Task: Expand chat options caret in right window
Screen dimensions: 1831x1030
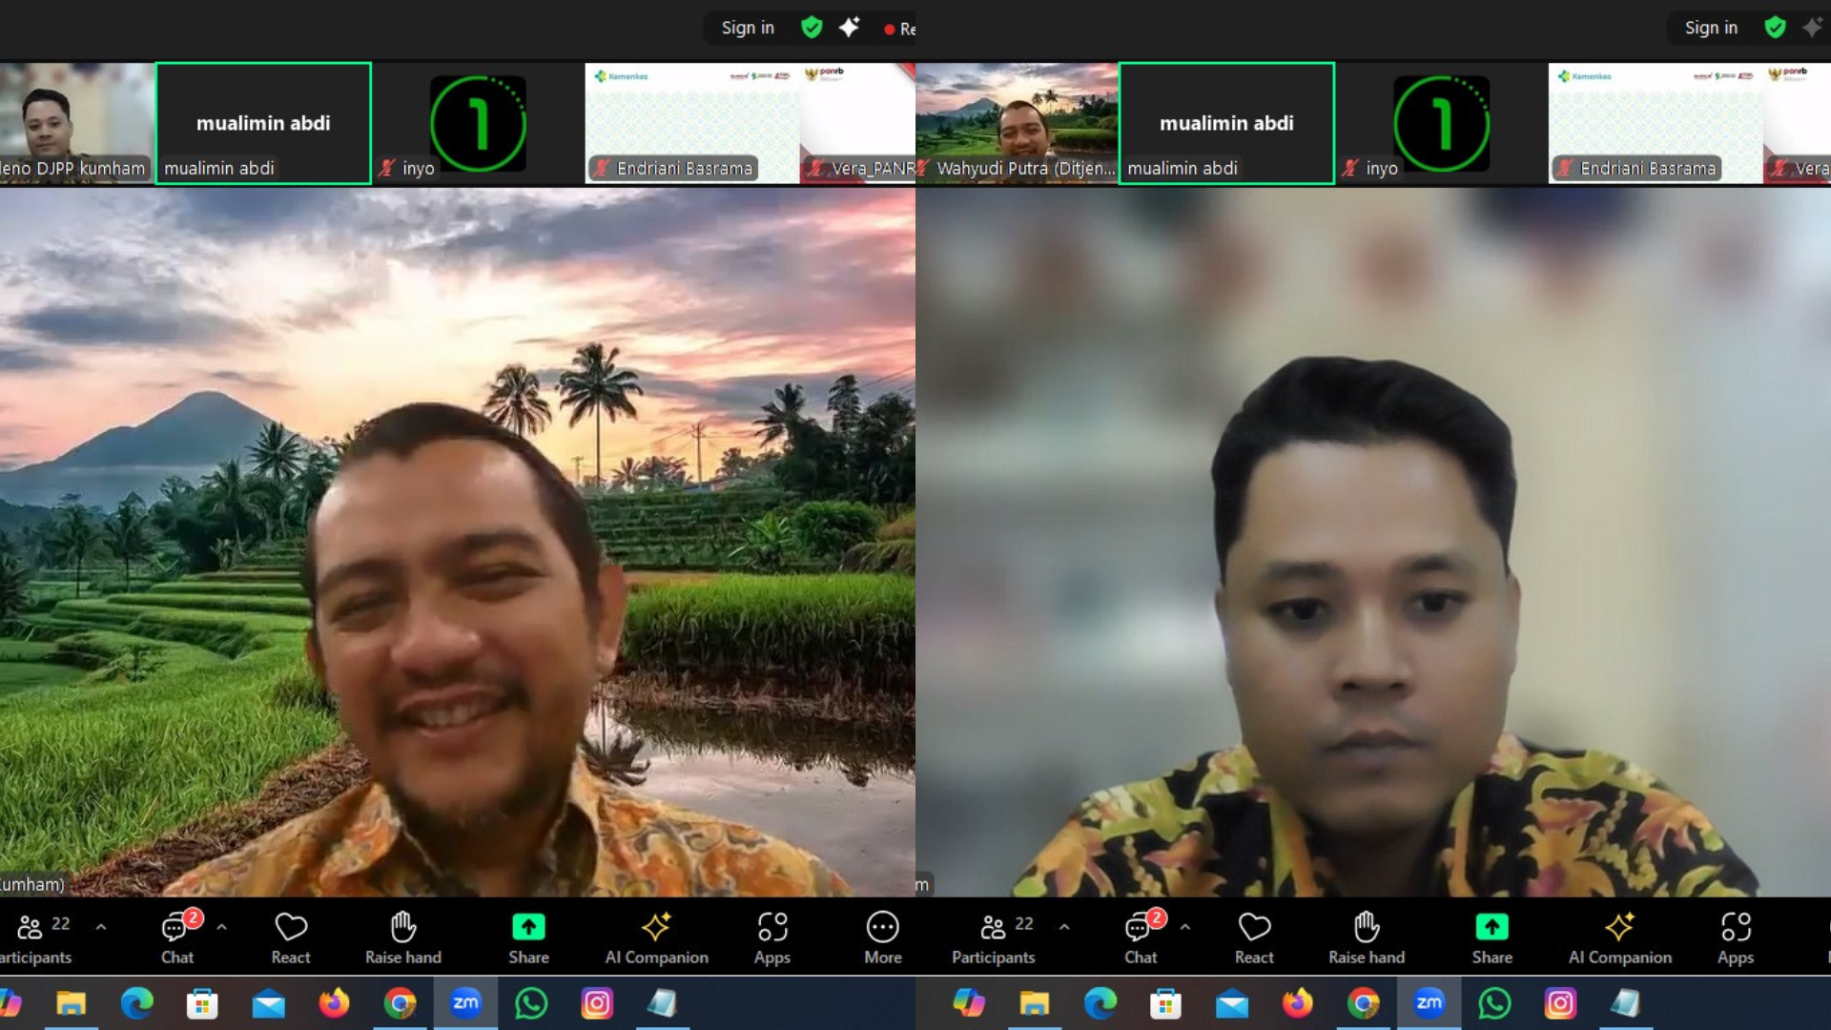Action: 1185,927
